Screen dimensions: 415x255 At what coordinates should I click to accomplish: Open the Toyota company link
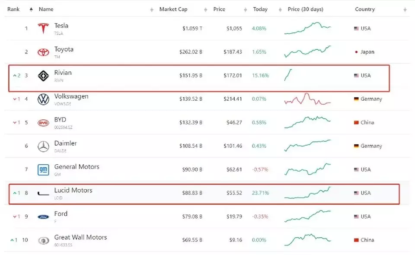click(x=64, y=49)
